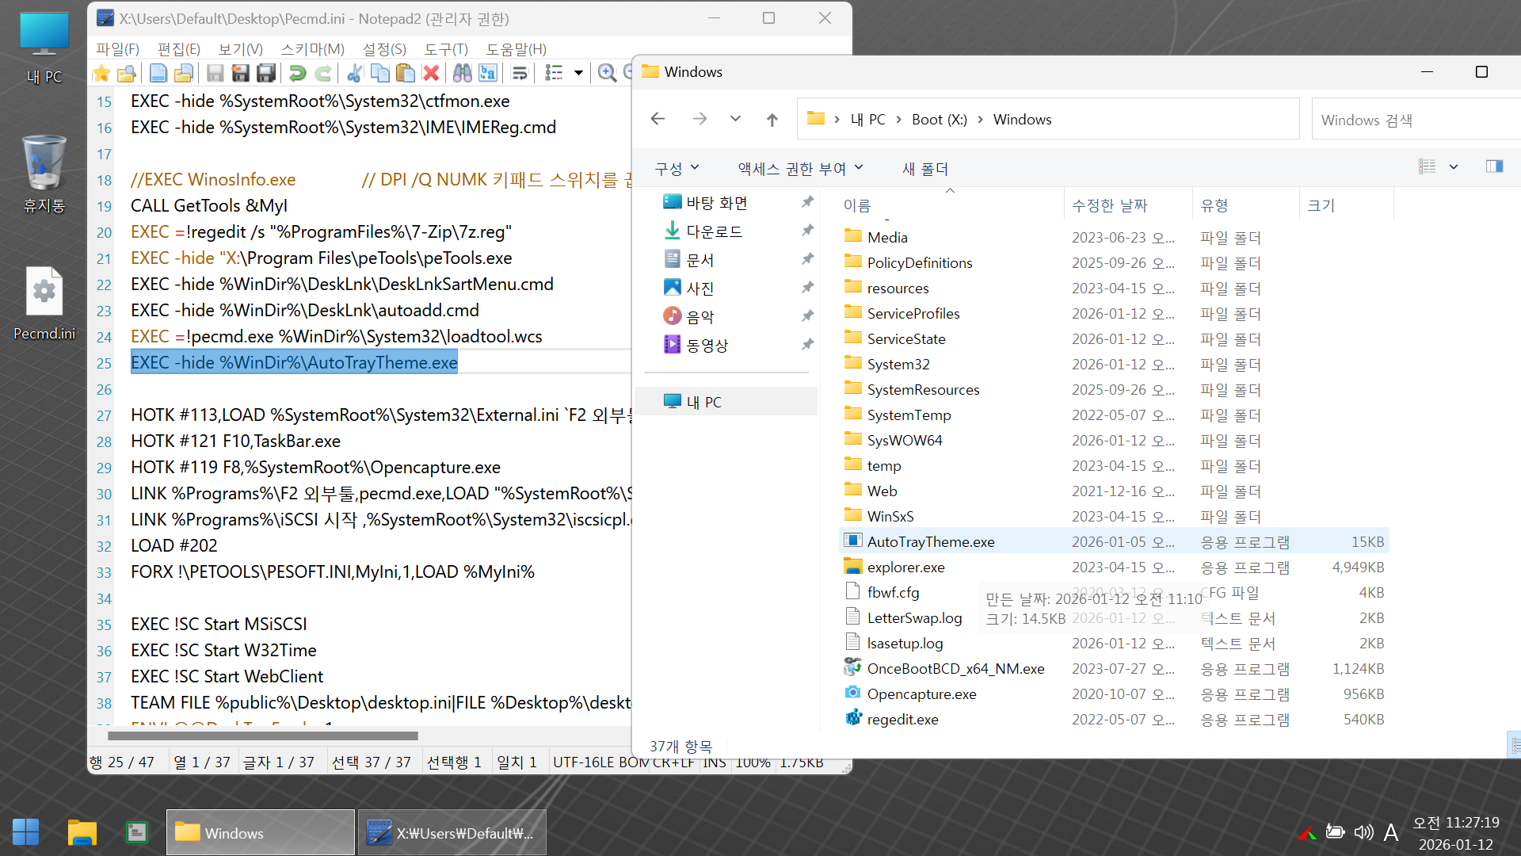
Task: Toggle word wrap toolbar button
Action: [x=520, y=74]
